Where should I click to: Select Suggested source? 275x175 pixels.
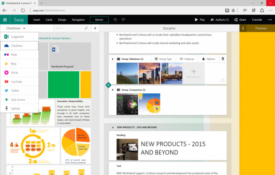coord(19,37)
